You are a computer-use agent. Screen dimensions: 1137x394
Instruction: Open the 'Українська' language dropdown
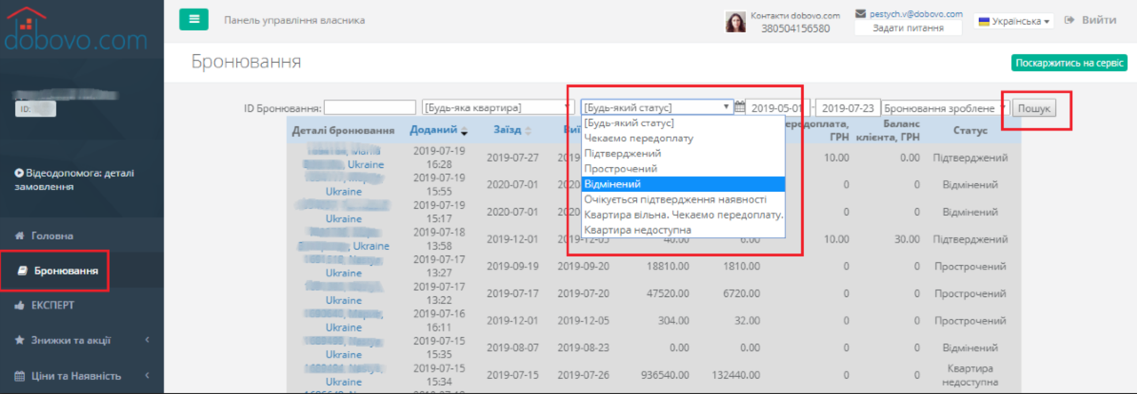pos(1014,21)
